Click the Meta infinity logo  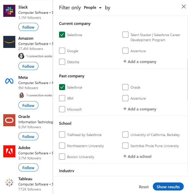click(x=9, y=81)
